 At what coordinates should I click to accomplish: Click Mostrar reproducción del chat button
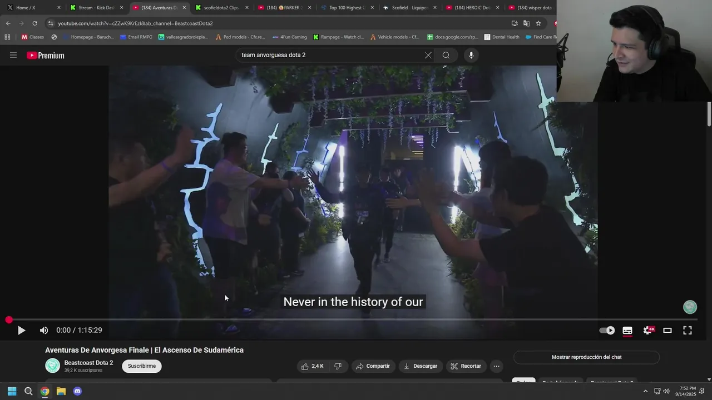click(586, 357)
